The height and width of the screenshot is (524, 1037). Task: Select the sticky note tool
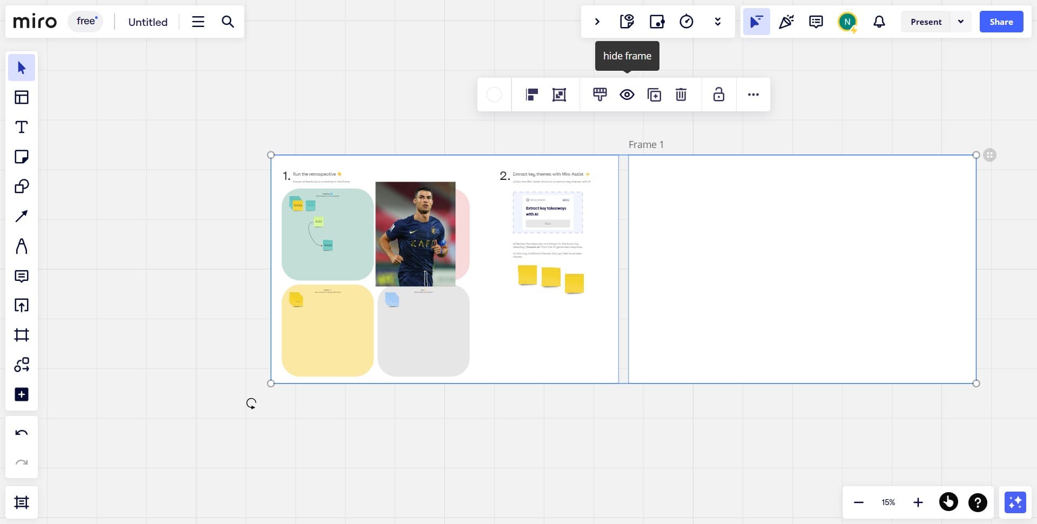tap(22, 157)
